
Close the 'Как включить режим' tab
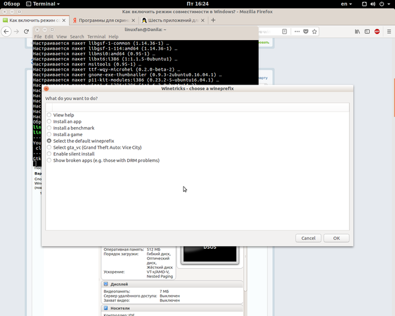pos(64,20)
